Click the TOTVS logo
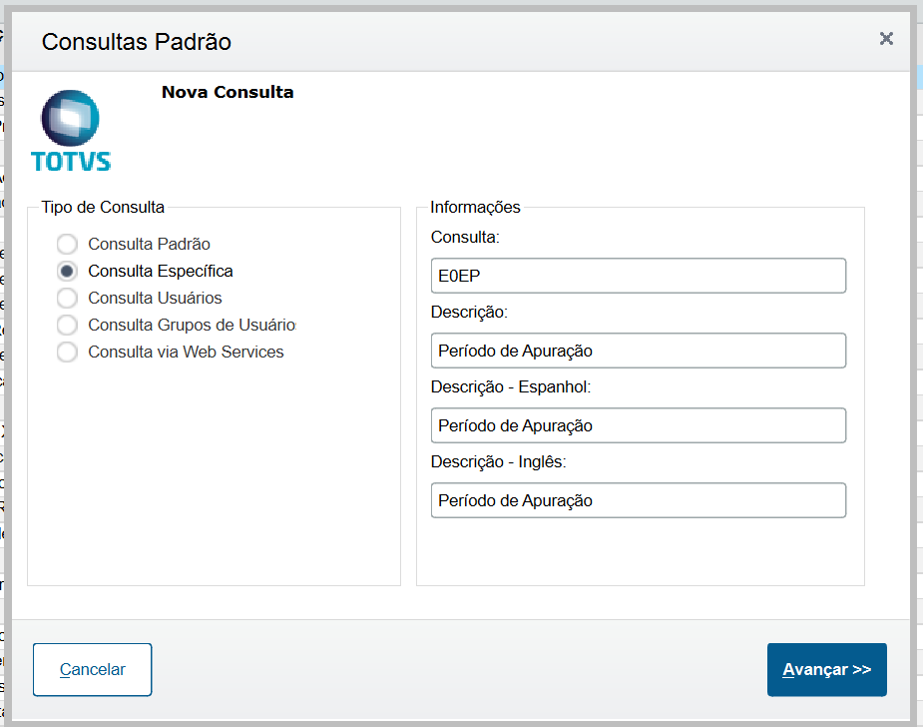The height and width of the screenshot is (728, 923). [x=71, y=131]
